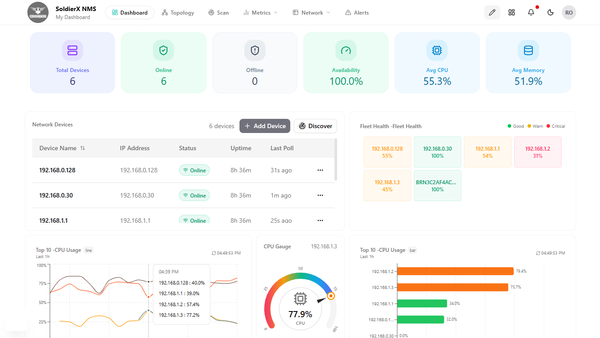
Task: Click the 192.168.1.3 health tile
Action: click(387, 186)
